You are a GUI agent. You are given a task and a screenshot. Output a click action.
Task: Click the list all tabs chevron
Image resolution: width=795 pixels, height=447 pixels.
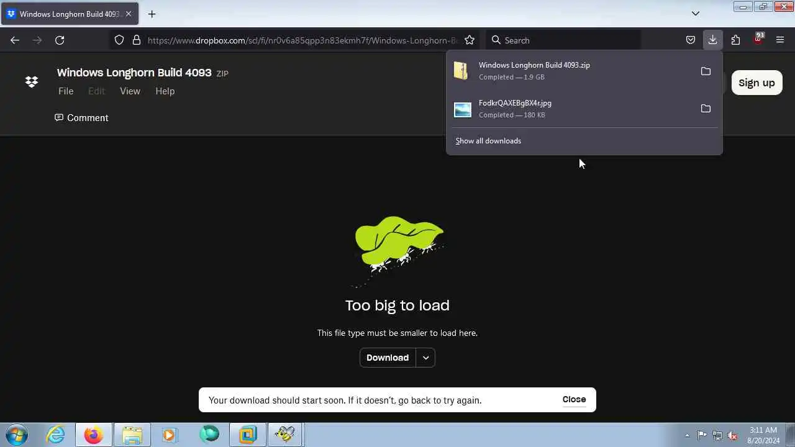pos(696,14)
